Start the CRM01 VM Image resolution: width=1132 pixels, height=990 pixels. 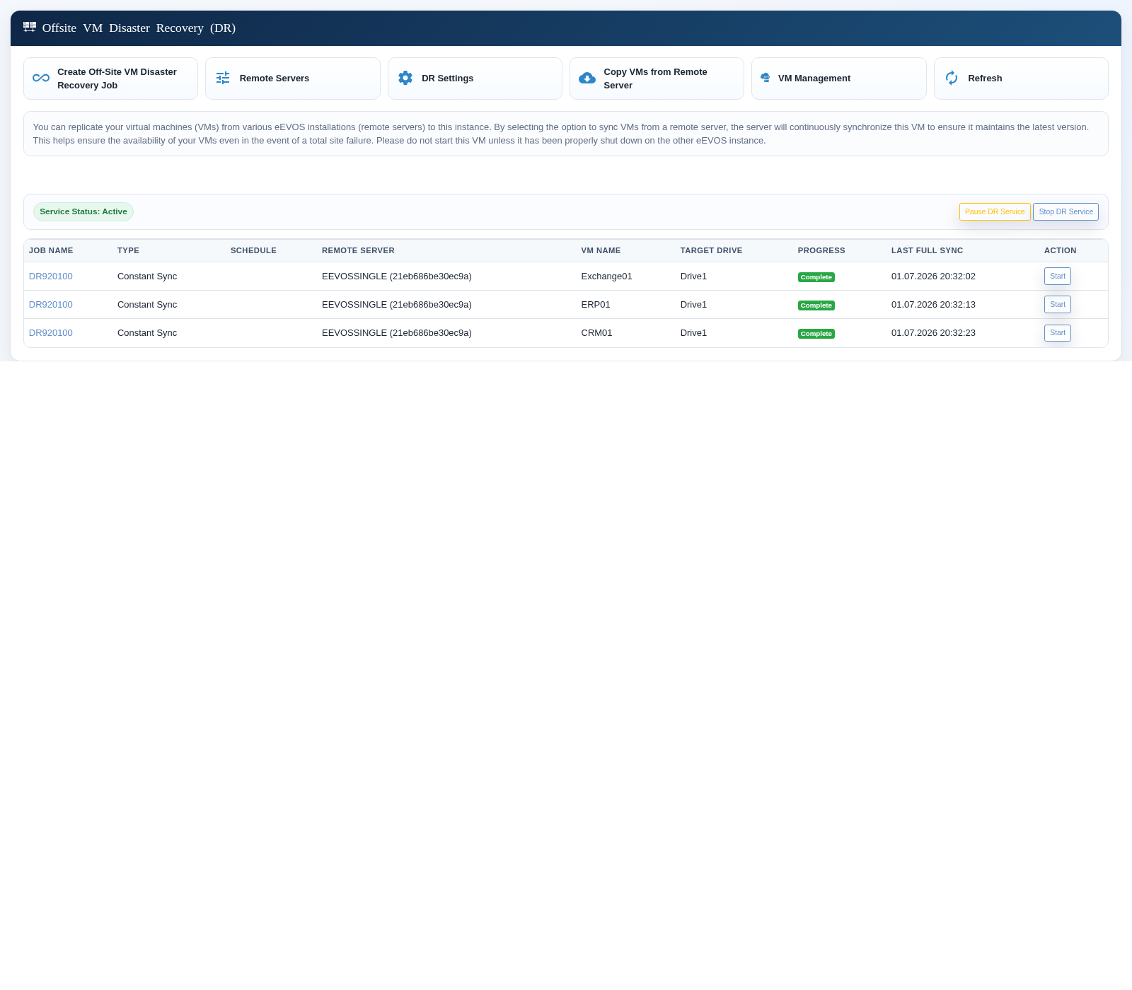(x=1058, y=333)
